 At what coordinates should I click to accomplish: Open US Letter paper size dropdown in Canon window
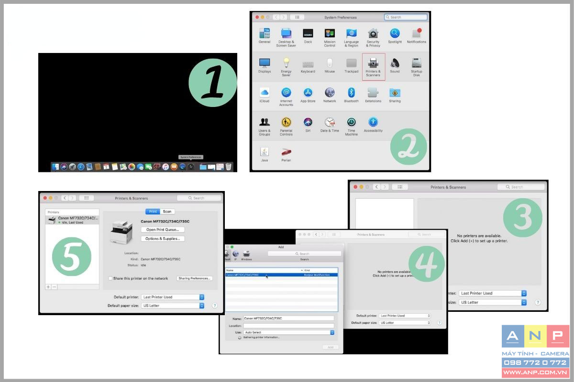click(x=173, y=306)
